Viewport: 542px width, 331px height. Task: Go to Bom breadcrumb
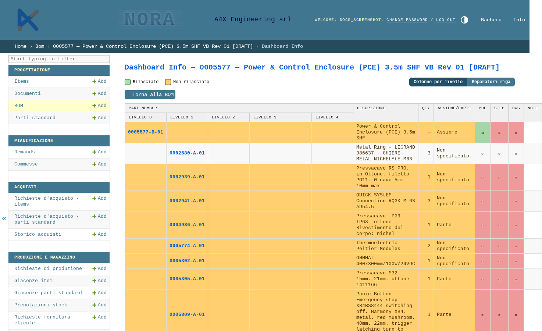point(40,46)
